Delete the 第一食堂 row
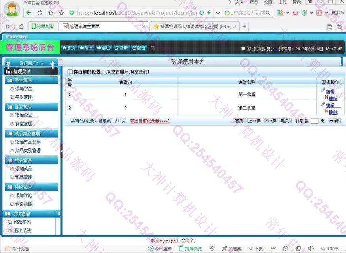The image size is (346, 253). tap(333, 98)
